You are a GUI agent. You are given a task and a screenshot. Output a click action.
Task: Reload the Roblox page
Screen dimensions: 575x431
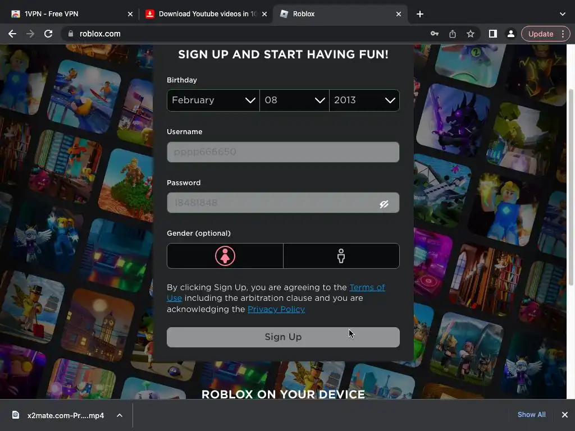[48, 34]
